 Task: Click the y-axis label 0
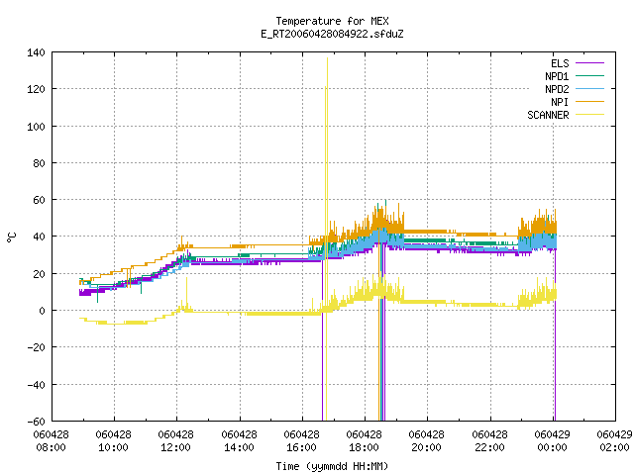42,311
